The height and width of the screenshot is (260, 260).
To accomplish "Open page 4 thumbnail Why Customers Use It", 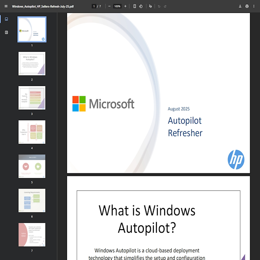I will 32,132.
